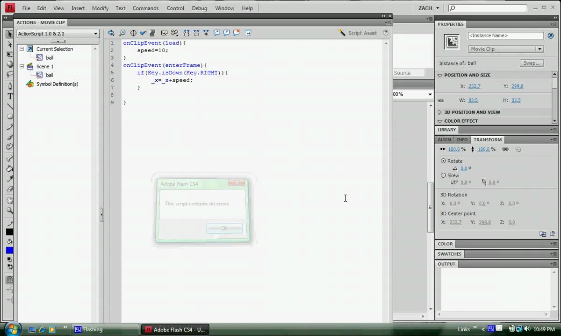561x336 pixels.
Task: Click the Show code hint icon
Action: pyautogui.click(x=164, y=33)
